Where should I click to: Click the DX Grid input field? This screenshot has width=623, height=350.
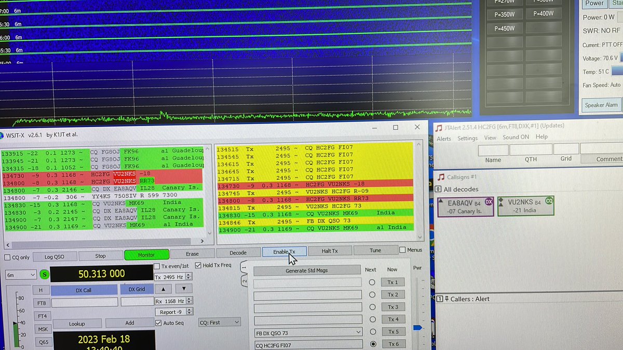[137, 302]
